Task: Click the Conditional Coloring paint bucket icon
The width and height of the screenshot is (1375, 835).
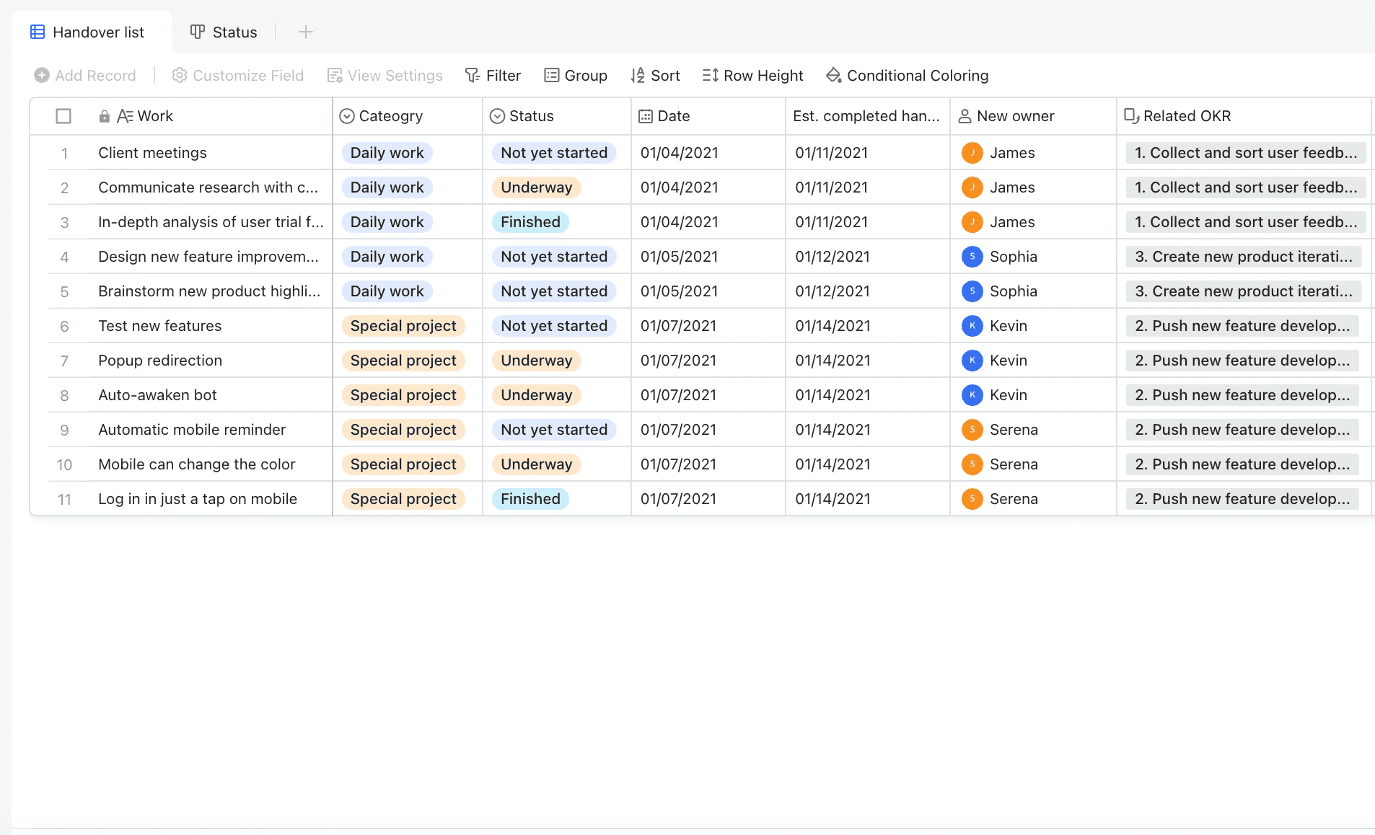Action: point(834,76)
